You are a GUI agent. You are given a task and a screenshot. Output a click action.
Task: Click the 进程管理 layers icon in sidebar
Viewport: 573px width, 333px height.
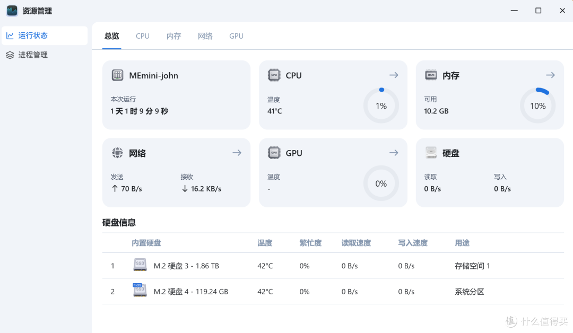[x=10, y=55]
